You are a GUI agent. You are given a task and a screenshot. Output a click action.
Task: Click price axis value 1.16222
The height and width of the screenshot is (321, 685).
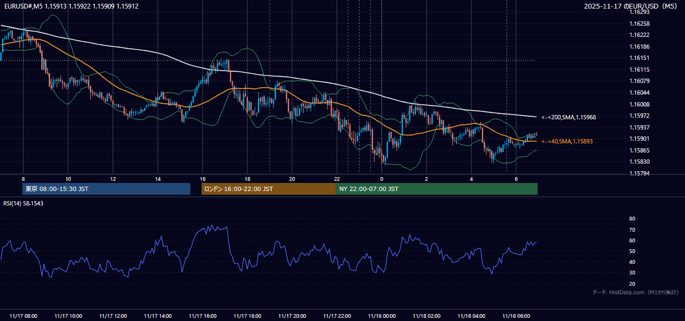coord(639,35)
